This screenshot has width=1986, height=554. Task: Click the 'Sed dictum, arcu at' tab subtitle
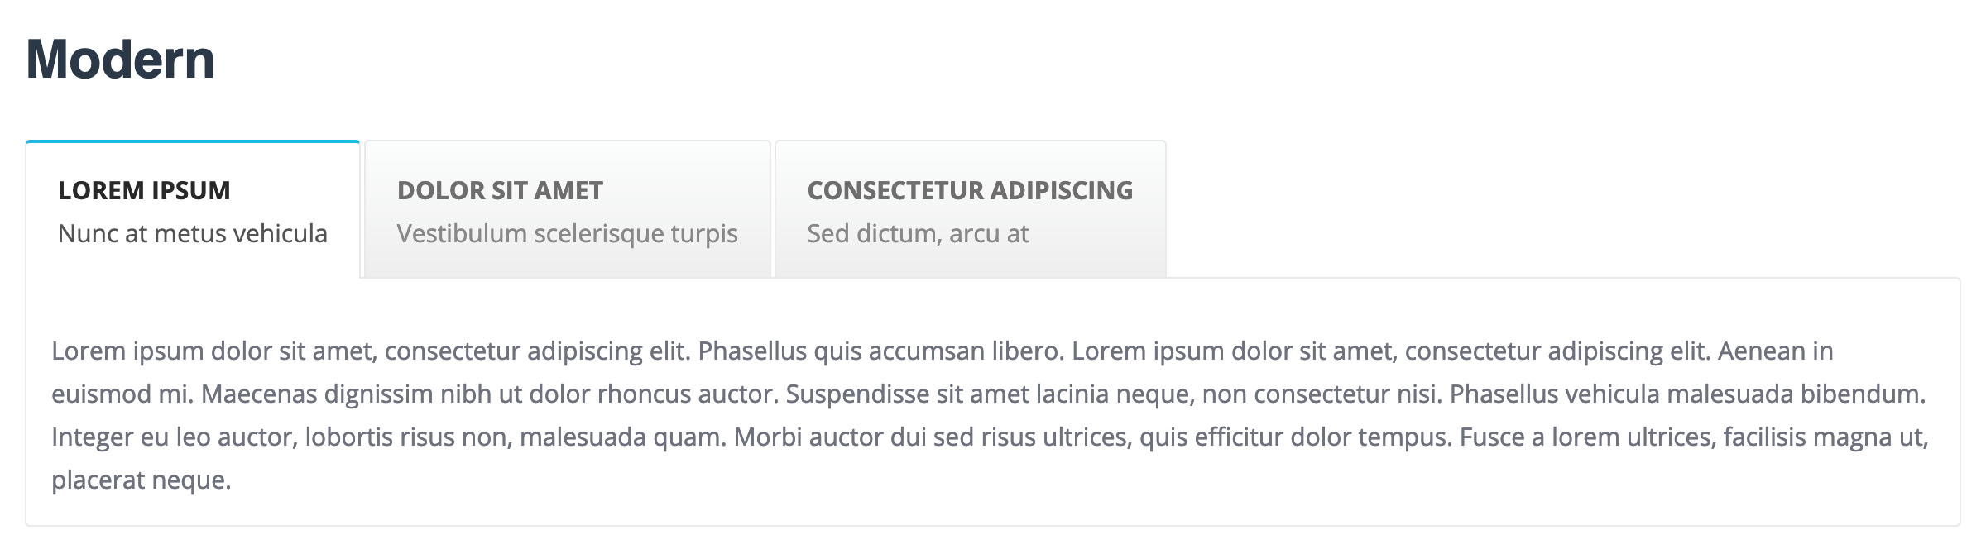(x=918, y=234)
